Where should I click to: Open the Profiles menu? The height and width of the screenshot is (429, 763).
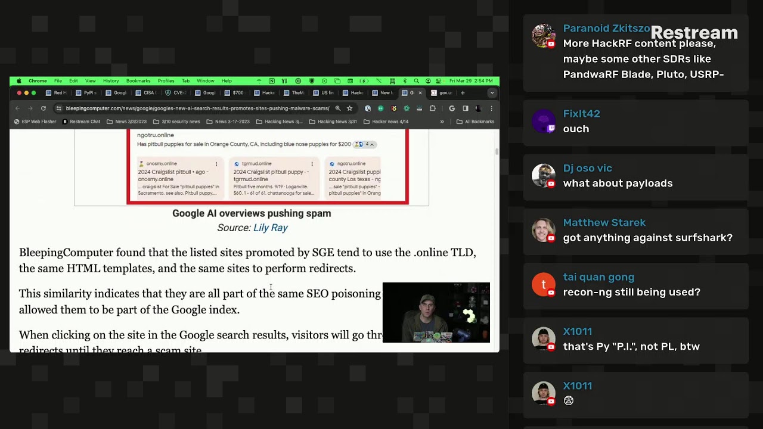click(166, 81)
